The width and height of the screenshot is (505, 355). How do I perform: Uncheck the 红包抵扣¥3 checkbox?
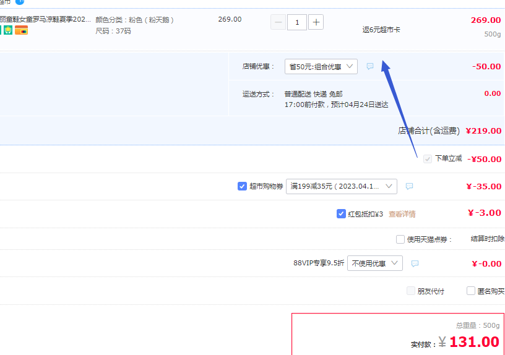click(341, 214)
